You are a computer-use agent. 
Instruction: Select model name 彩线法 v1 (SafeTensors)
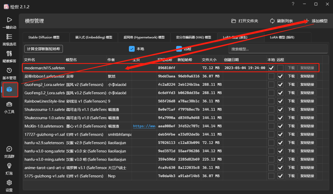(x=86, y=101)
